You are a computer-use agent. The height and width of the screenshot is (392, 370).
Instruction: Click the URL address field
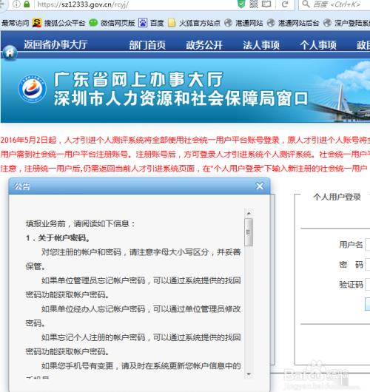(135, 4)
